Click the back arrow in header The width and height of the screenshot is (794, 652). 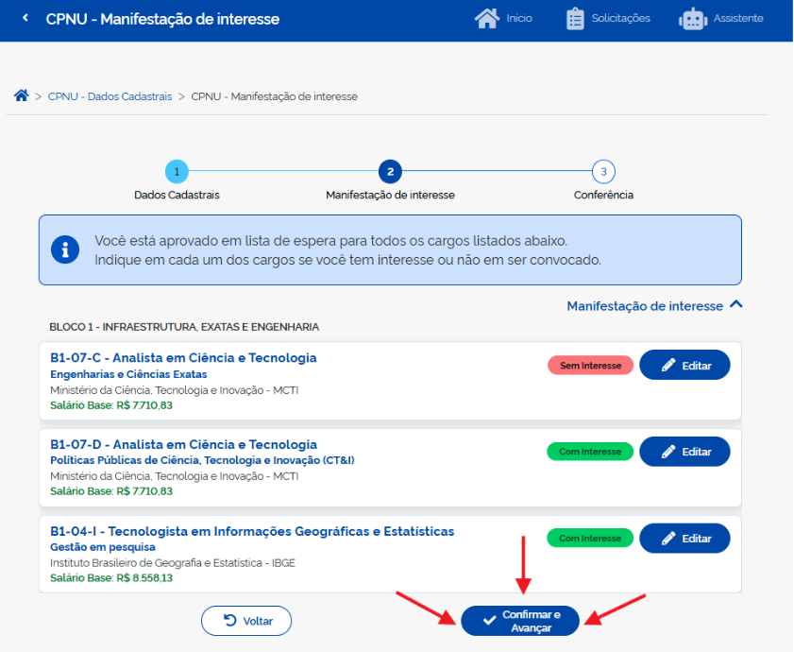point(25,19)
